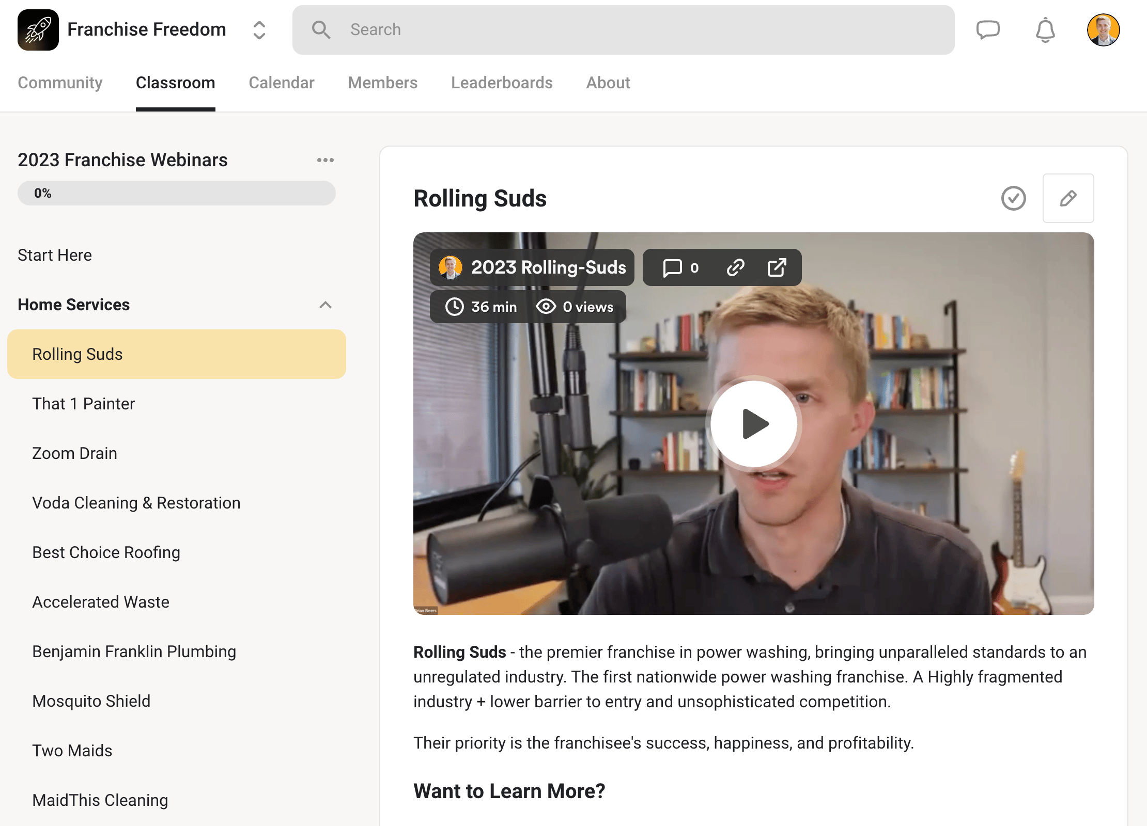This screenshot has height=826, width=1147.
Task: Click the 36 min duration badge
Action: [481, 307]
